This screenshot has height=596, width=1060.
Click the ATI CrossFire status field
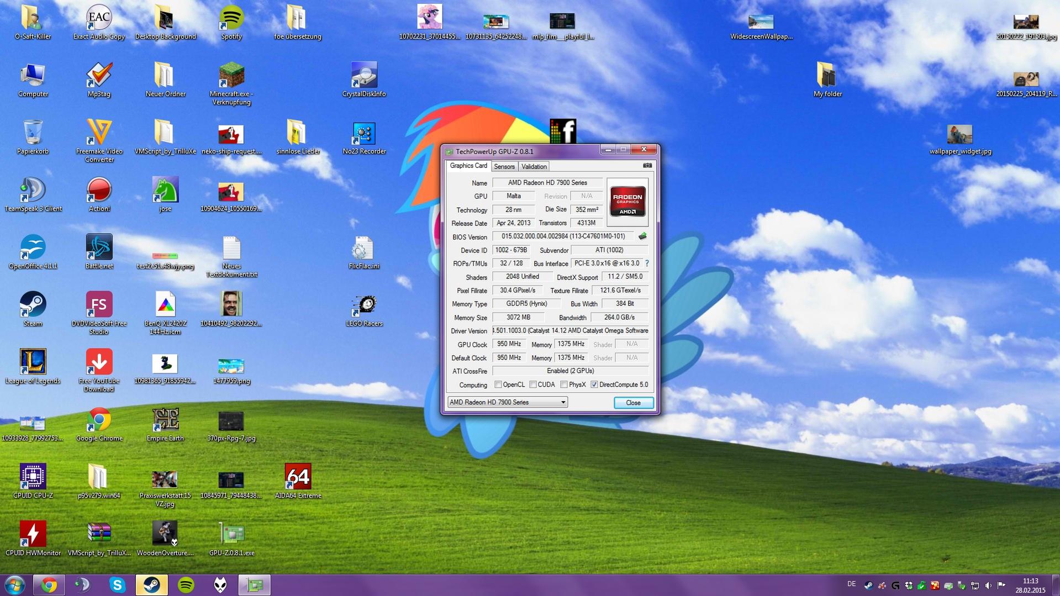pyautogui.click(x=570, y=371)
